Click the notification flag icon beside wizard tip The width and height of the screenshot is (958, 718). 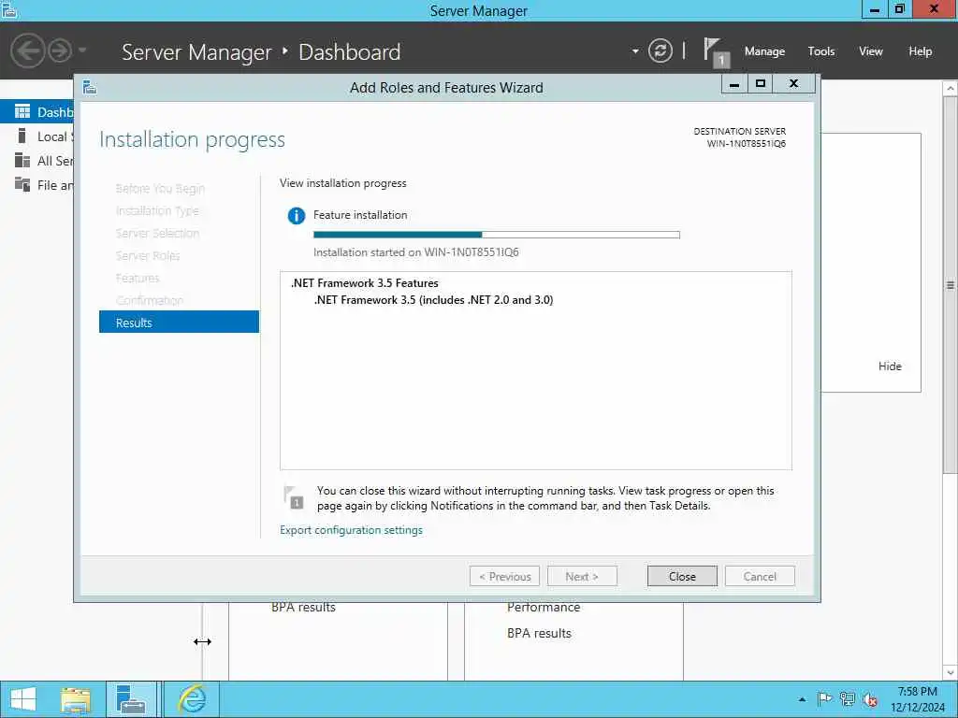pyautogui.click(x=294, y=497)
